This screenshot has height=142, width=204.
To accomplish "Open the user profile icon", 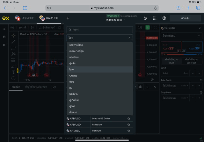I will point(164,18).
